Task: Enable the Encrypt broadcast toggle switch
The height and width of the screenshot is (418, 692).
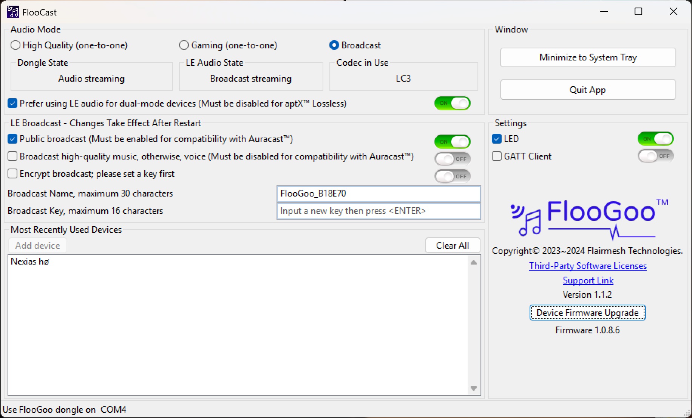Action: [452, 176]
